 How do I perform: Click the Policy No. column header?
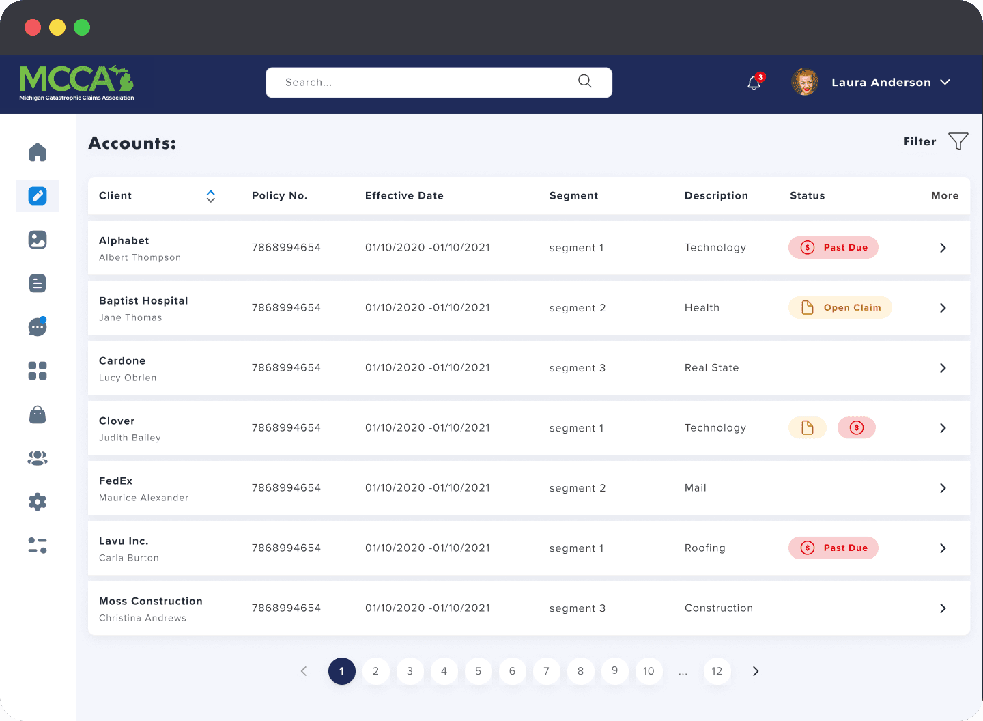click(280, 196)
